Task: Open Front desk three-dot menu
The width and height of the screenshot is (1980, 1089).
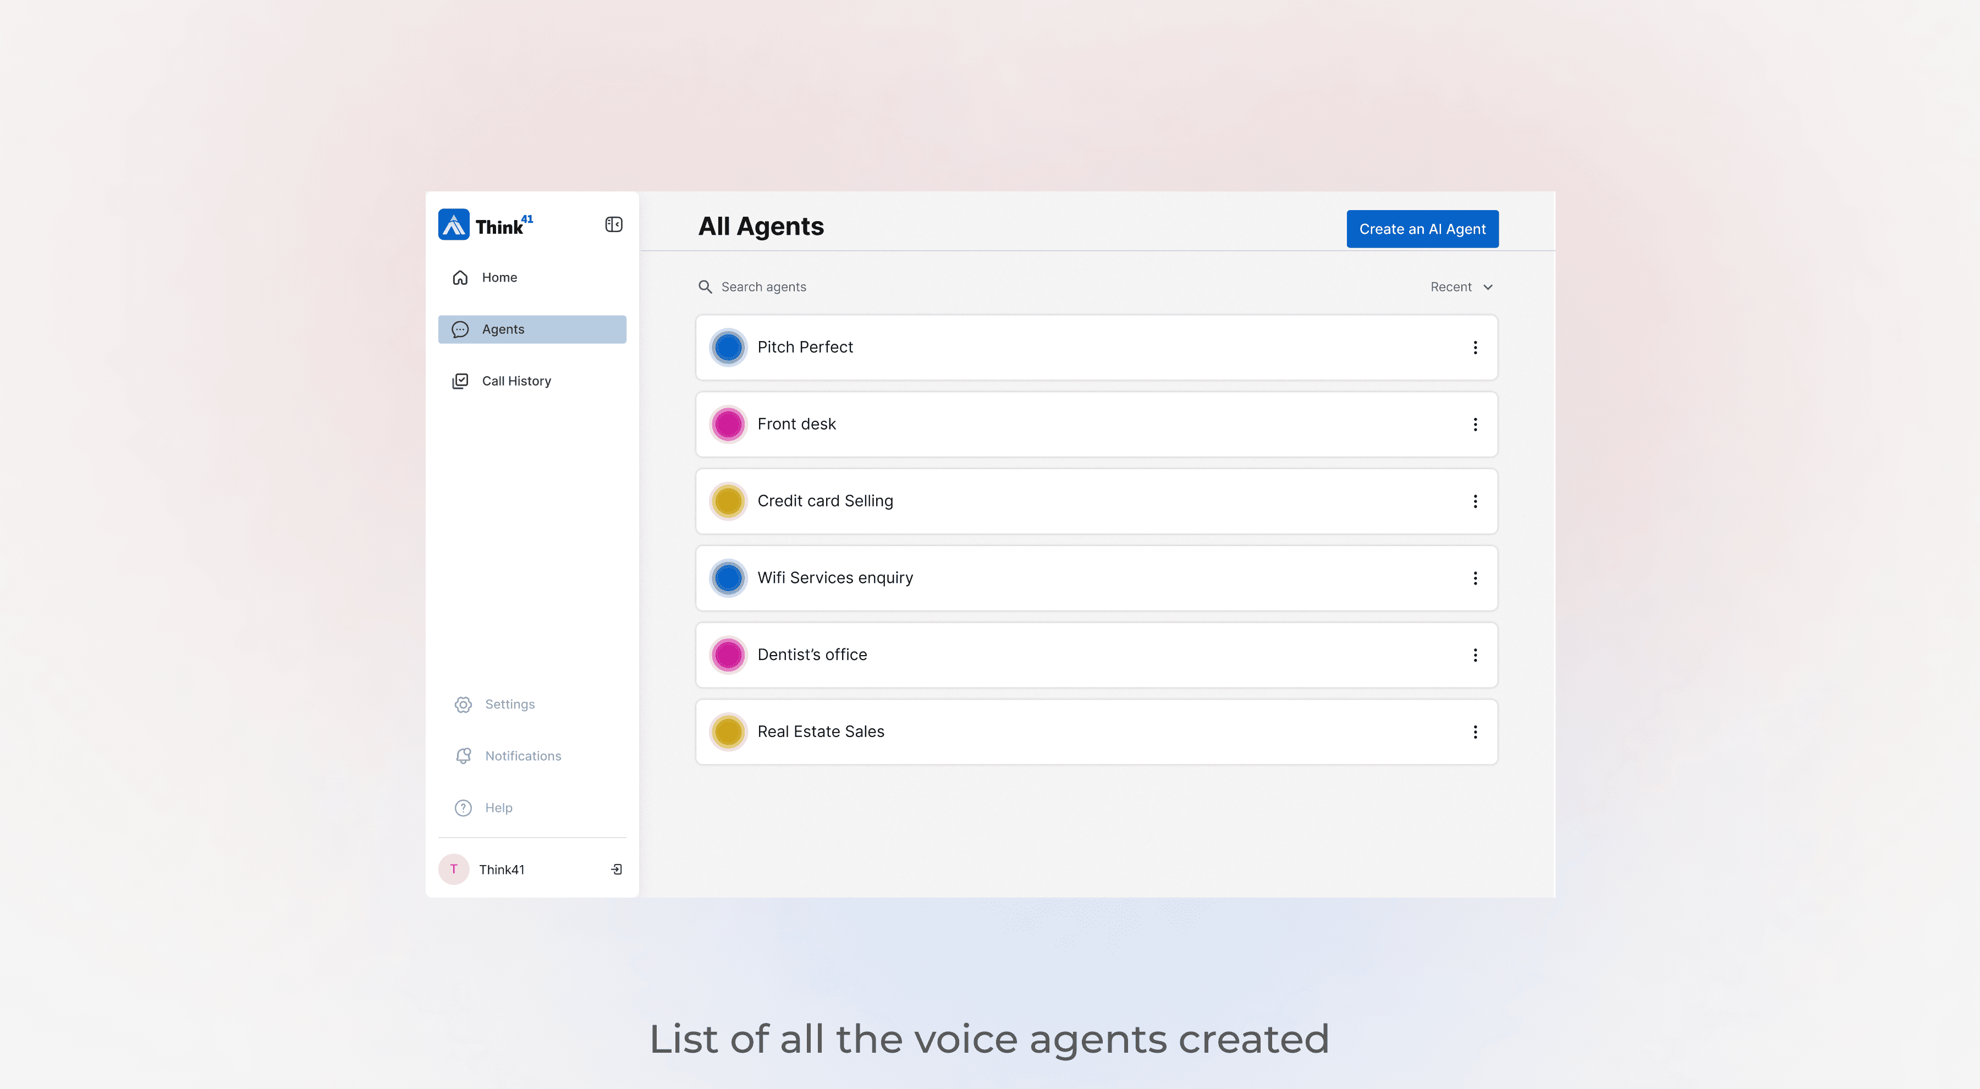Action: tap(1475, 424)
